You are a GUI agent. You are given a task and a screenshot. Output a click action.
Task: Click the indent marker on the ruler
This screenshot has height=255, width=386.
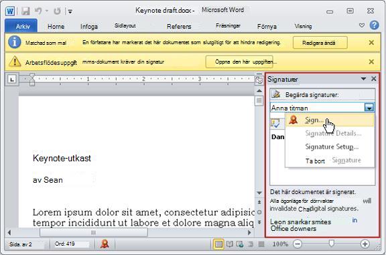32,79
